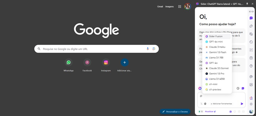Open the PDF chat tool in sidebar
Viewport: 256px width, 116px height.
pyautogui.click(x=251, y=85)
